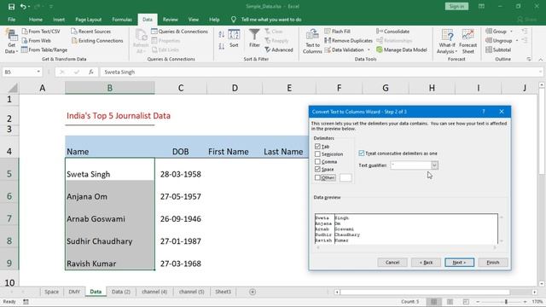Open Data Validation
The height and width of the screenshot is (307, 546).
pos(345,49)
